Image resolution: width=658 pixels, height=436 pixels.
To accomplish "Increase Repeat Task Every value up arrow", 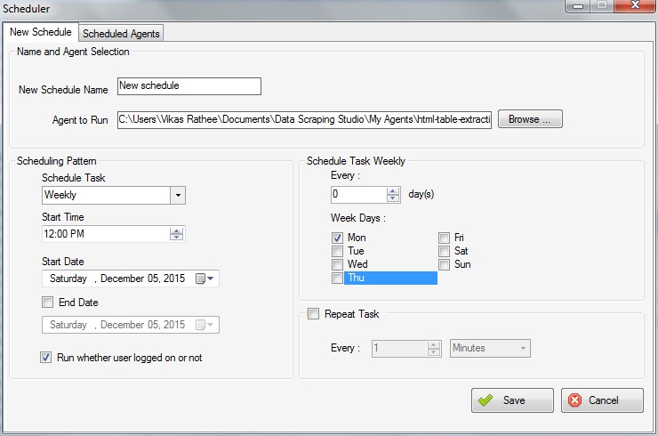I will (x=434, y=345).
